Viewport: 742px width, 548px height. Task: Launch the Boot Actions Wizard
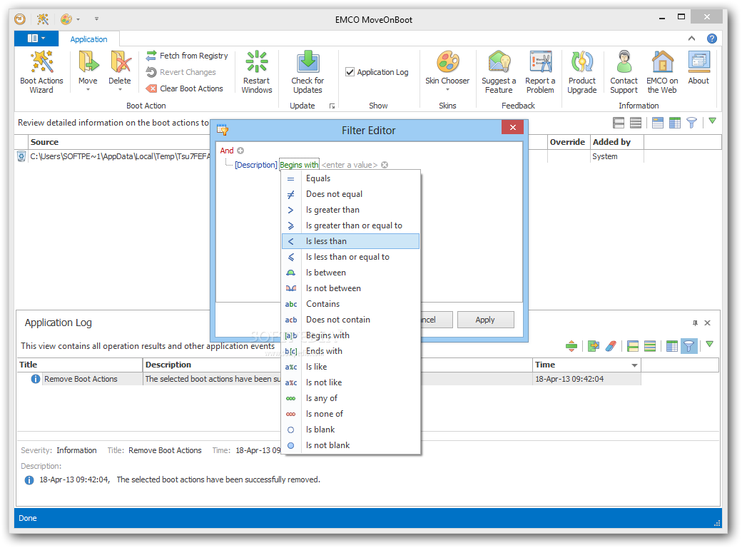[41, 72]
